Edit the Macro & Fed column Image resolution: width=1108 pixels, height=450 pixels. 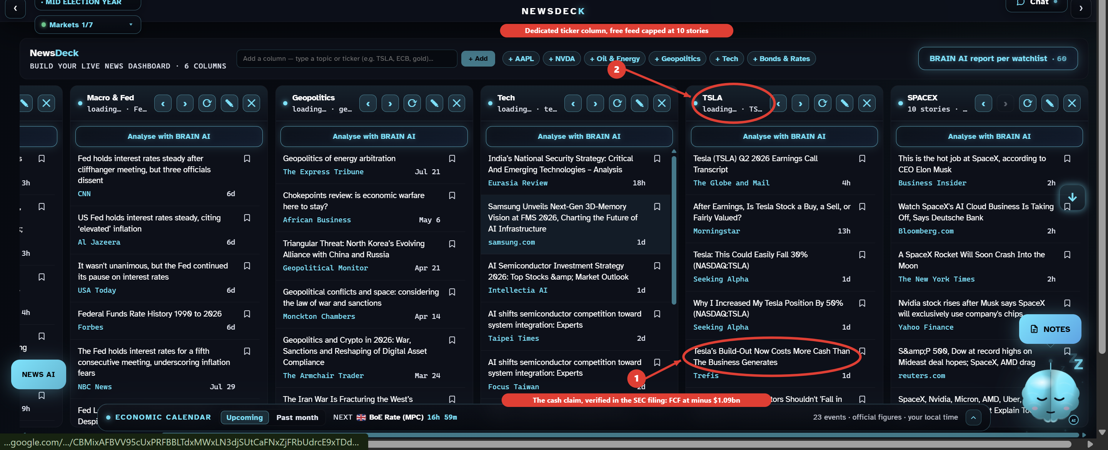229,103
